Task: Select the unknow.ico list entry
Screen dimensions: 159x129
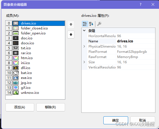Action: 30,93
